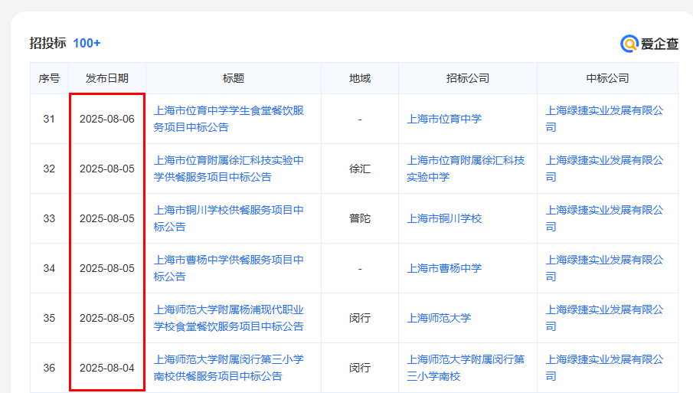Click the 招投标 section heading
Image resolution: width=693 pixels, height=393 pixels.
point(47,43)
